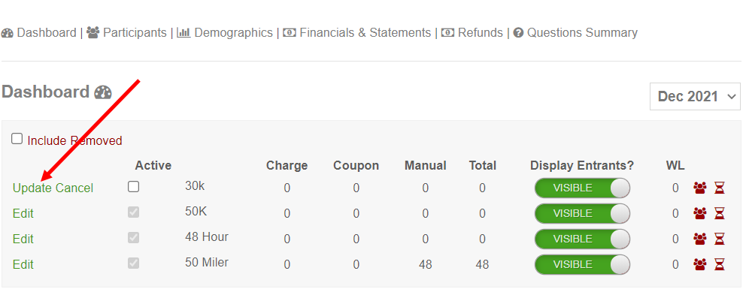Click the hourglass icon in 48 Hour row
Image resolution: width=746 pixels, height=292 pixels.
(x=720, y=239)
